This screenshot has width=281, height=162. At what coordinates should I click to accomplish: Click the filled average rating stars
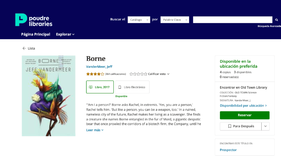[95, 74]
